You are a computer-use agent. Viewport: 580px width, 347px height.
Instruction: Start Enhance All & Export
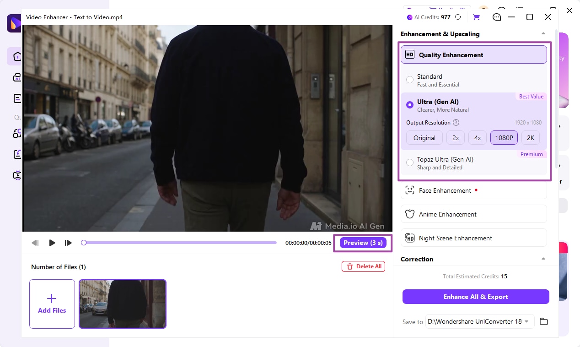tap(476, 297)
